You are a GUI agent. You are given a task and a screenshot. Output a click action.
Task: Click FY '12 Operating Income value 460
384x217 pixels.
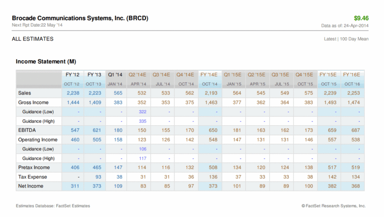pos(75,140)
